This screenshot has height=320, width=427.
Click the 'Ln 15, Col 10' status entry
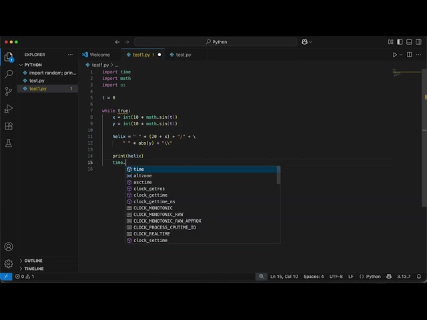284,277
